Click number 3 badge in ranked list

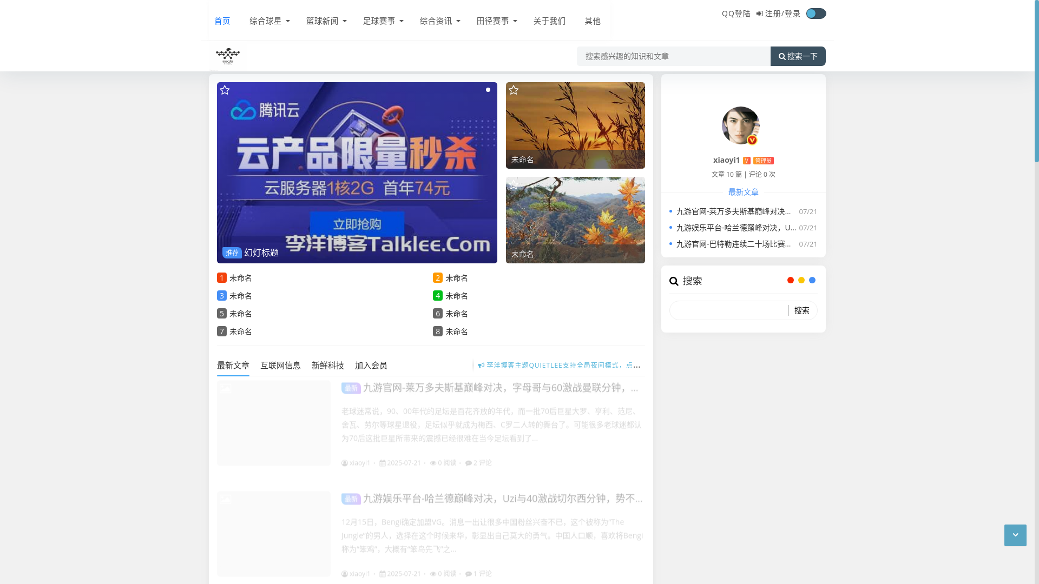[x=222, y=296]
